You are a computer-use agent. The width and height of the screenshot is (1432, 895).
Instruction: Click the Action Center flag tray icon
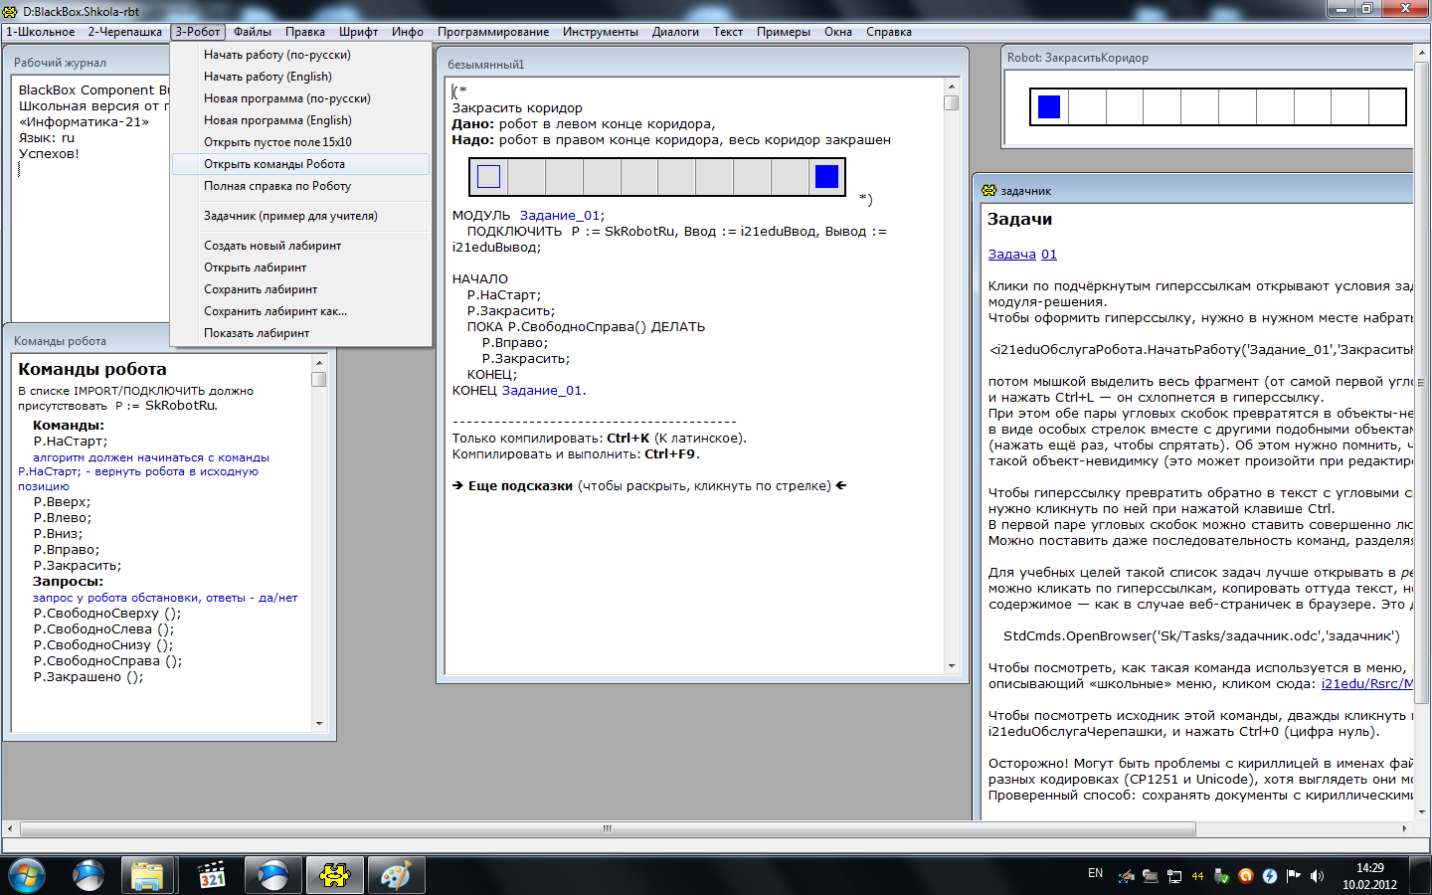(1294, 876)
